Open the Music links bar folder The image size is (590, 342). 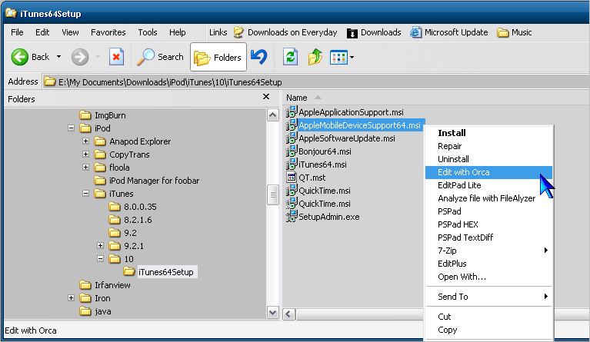(x=514, y=33)
